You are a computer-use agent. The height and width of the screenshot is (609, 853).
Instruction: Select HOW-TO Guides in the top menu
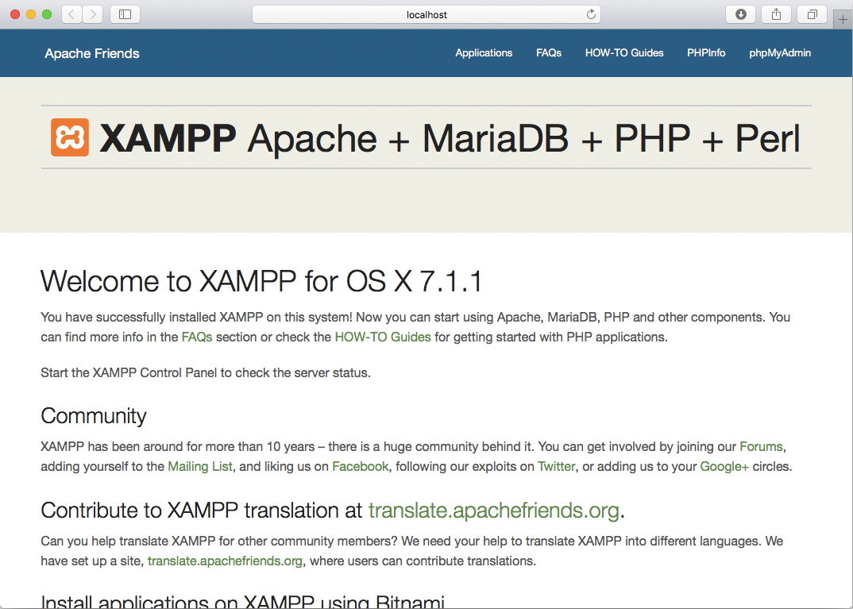click(x=624, y=53)
